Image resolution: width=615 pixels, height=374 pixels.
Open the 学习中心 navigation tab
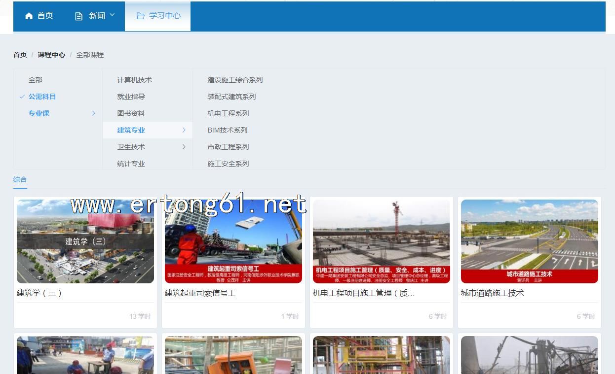click(x=158, y=16)
